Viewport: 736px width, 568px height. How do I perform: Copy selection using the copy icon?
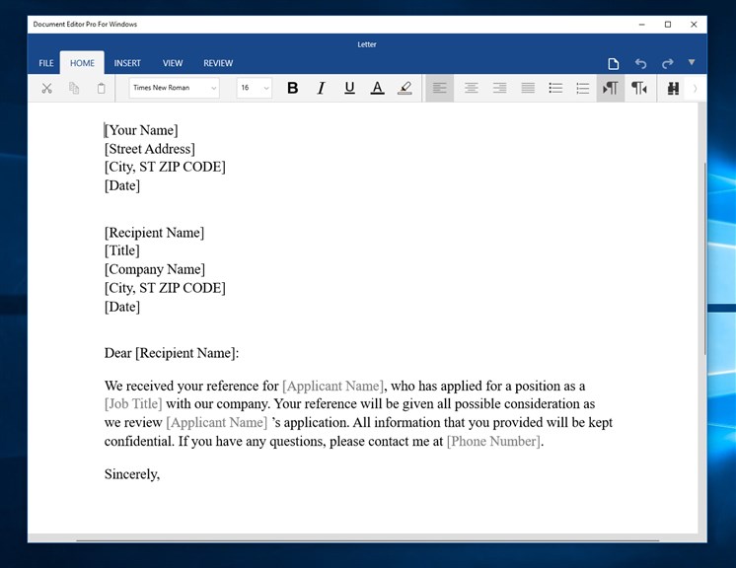74,88
